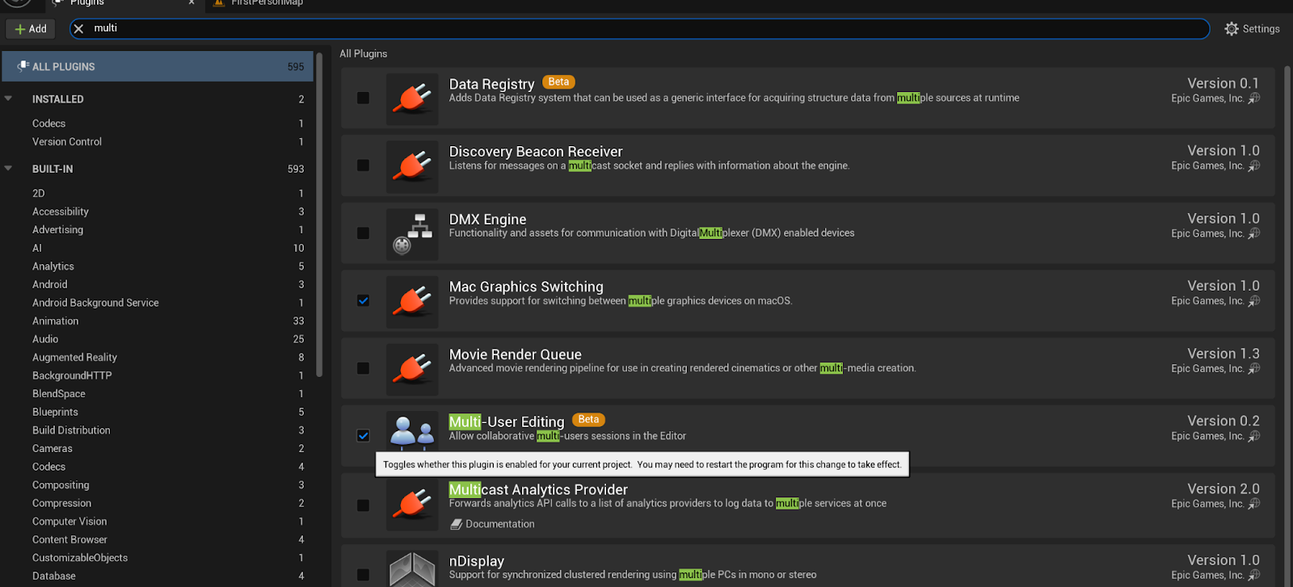Collapse the BUILT-IN category arrow

(x=8, y=168)
